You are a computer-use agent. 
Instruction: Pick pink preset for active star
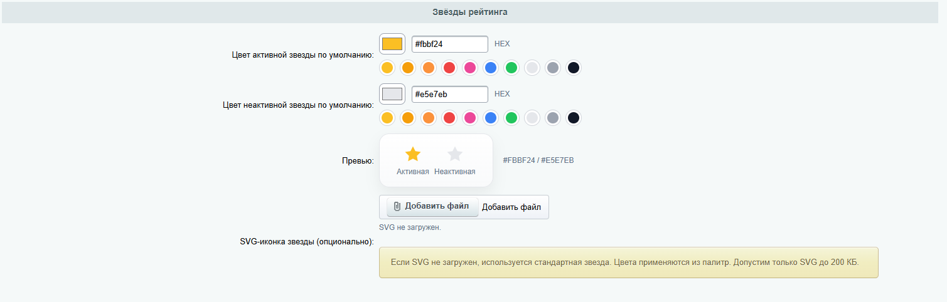click(x=470, y=68)
